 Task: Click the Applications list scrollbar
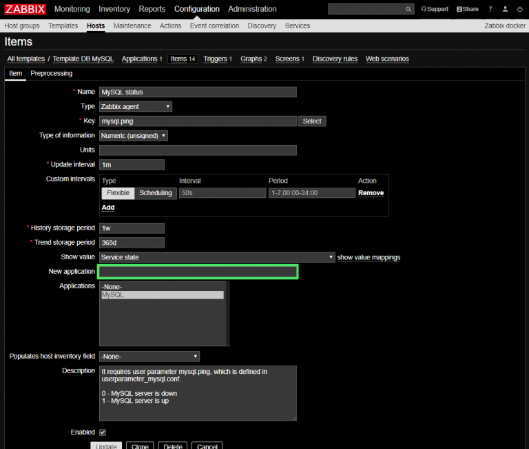pos(228,314)
